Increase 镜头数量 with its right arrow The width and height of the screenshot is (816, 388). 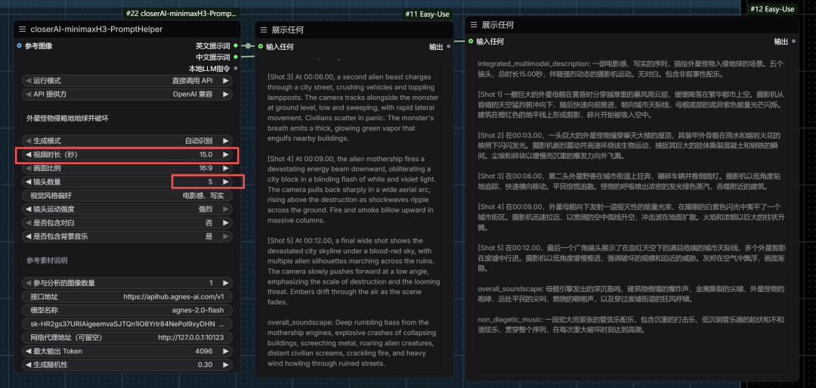point(225,182)
